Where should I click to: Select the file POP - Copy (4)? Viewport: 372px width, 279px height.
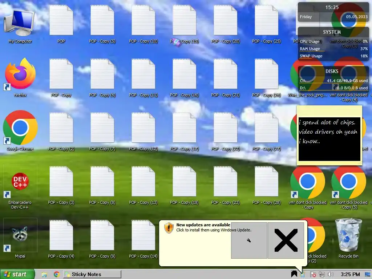pyautogui.click(x=61, y=239)
